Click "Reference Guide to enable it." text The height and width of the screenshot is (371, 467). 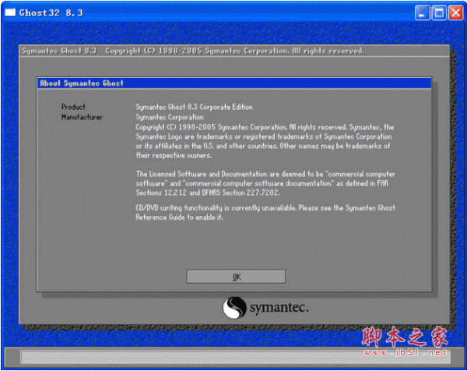click(179, 217)
